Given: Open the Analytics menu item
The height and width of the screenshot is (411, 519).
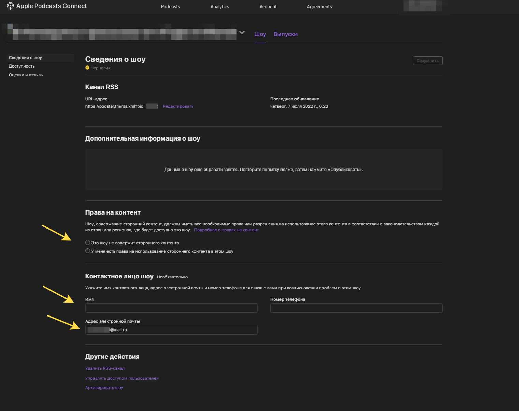Looking at the screenshot, I should [220, 7].
